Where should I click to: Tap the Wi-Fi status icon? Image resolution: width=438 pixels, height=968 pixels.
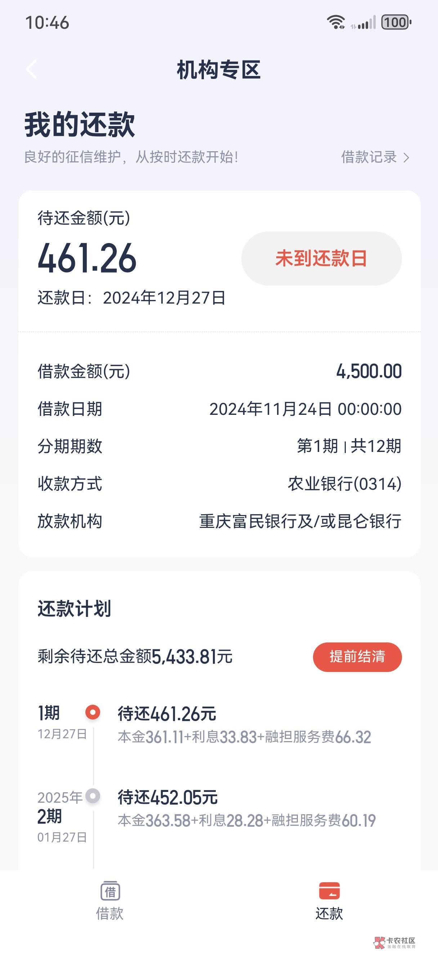pos(335,22)
